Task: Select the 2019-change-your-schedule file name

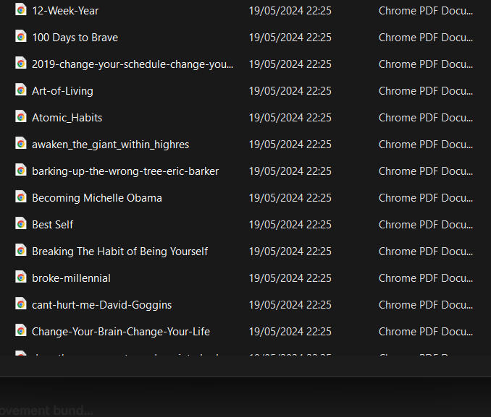Action: click(x=133, y=64)
